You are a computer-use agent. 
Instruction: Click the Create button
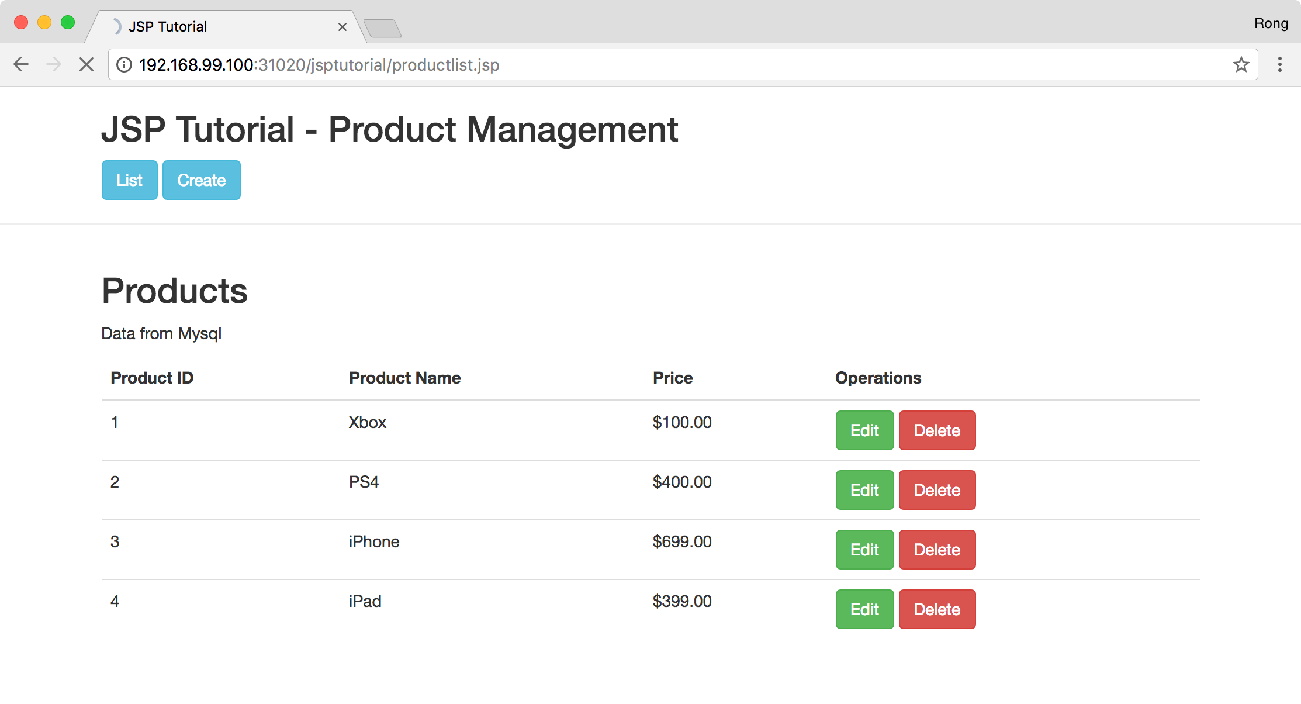(x=202, y=180)
